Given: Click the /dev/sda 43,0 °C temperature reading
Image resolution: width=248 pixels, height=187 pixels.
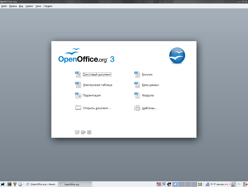Looking at the screenshot, I should coord(224,184).
